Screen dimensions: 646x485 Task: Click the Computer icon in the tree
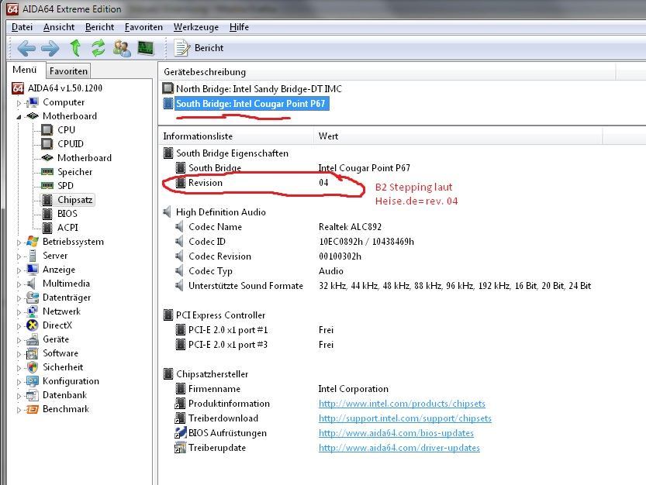[32, 102]
